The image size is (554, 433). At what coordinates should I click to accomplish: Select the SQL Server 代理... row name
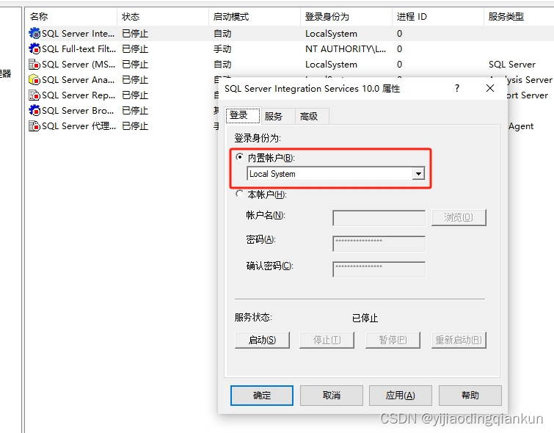(x=79, y=125)
